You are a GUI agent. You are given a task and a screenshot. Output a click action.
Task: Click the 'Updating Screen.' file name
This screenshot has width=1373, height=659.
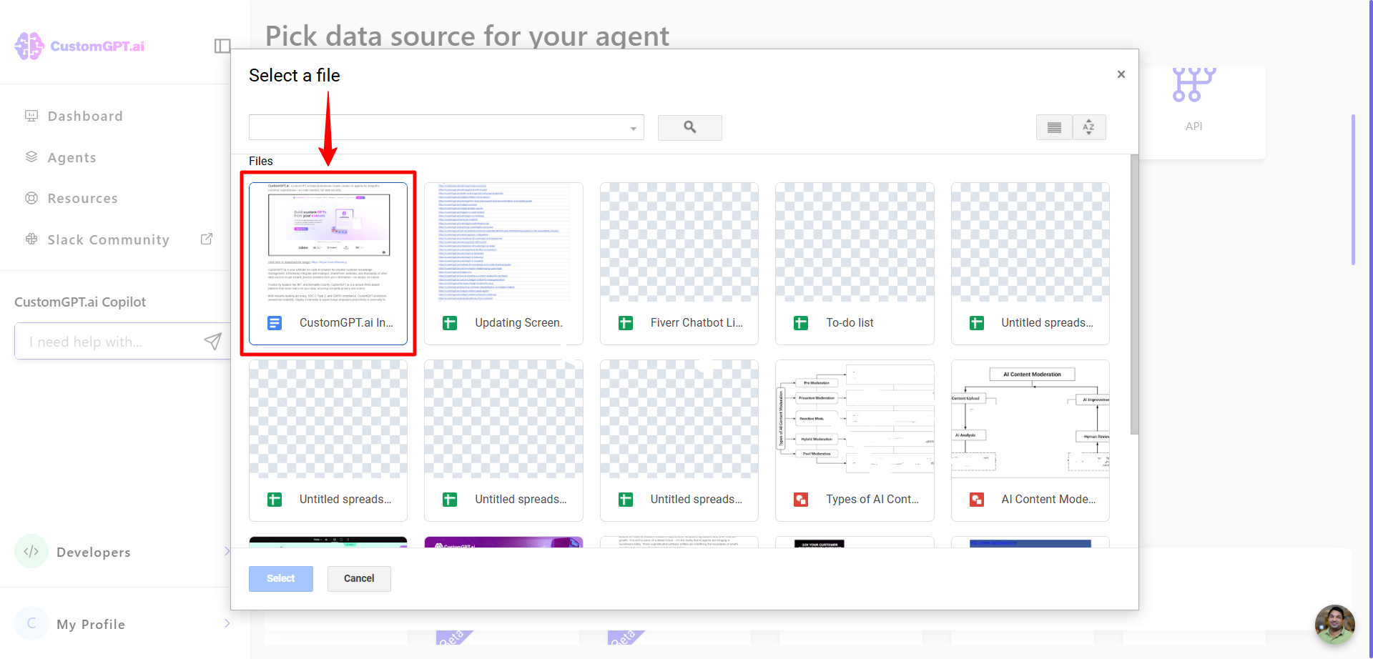pos(518,323)
